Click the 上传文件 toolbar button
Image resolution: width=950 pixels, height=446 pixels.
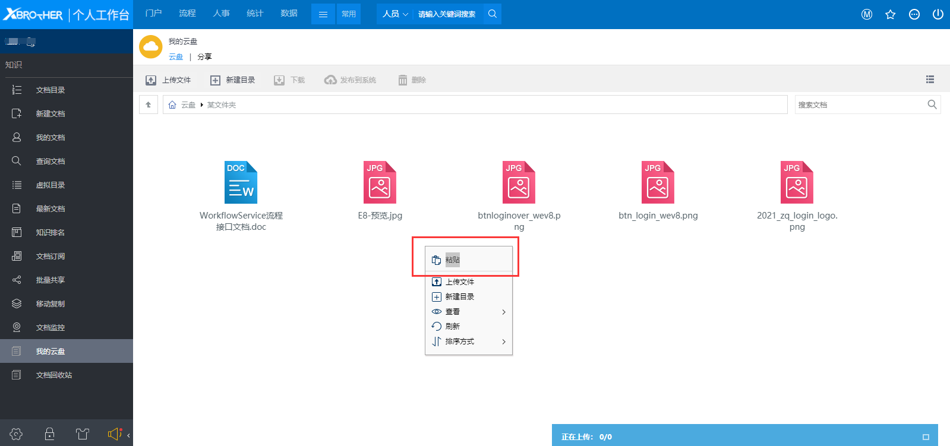tap(169, 80)
